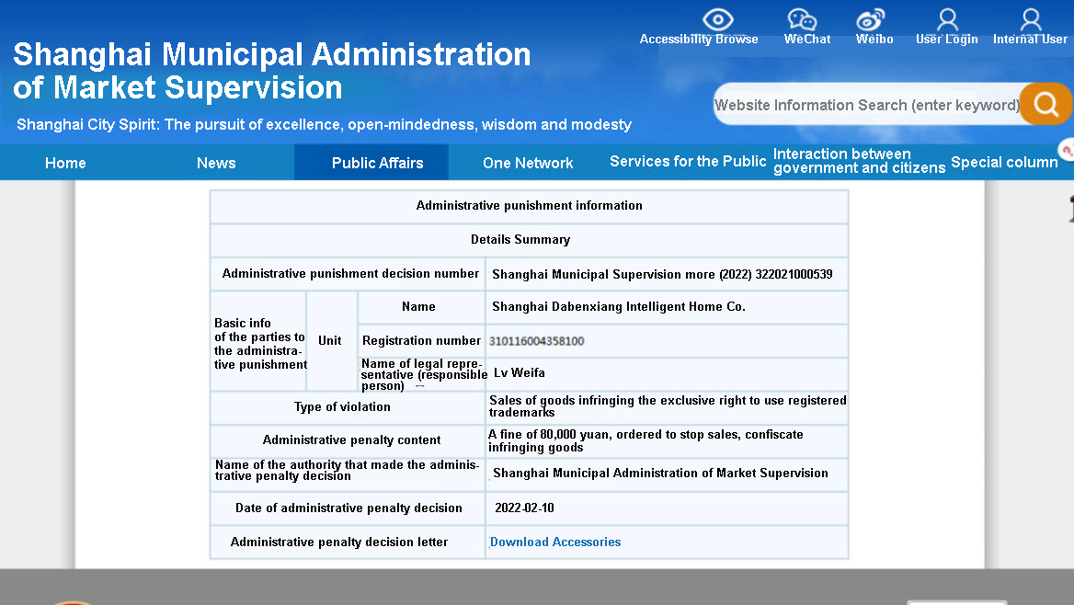Select the Public Affairs menu
Viewport: 1074px width, 605px height.
tap(377, 163)
